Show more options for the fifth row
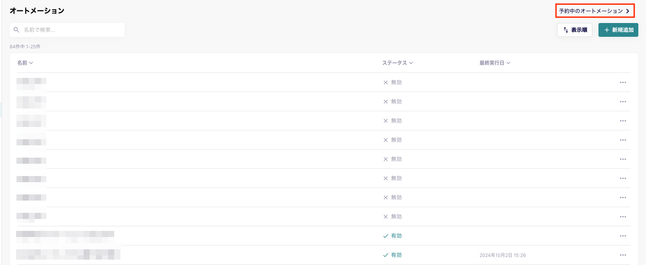 pyautogui.click(x=623, y=159)
